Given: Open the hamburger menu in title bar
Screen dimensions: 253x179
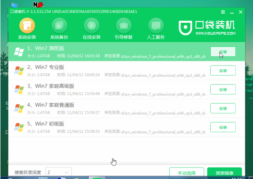Looking at the screenshot, I should click(223, 12).
